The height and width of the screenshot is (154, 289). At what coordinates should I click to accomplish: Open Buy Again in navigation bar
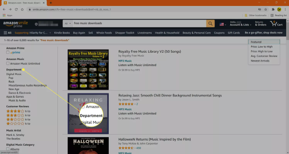pyautogui.click(x=79, y=33)
